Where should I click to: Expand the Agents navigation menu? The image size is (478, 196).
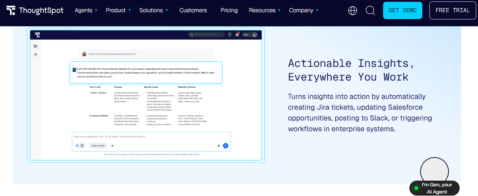pos(86,10)
